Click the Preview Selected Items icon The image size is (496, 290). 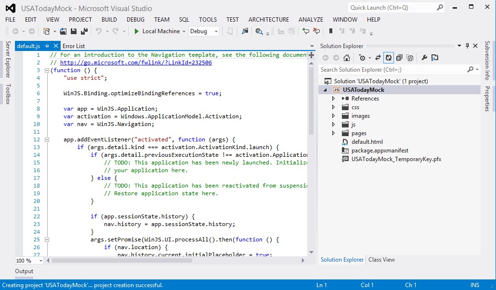pyautogui.click(x=435, y=58)
